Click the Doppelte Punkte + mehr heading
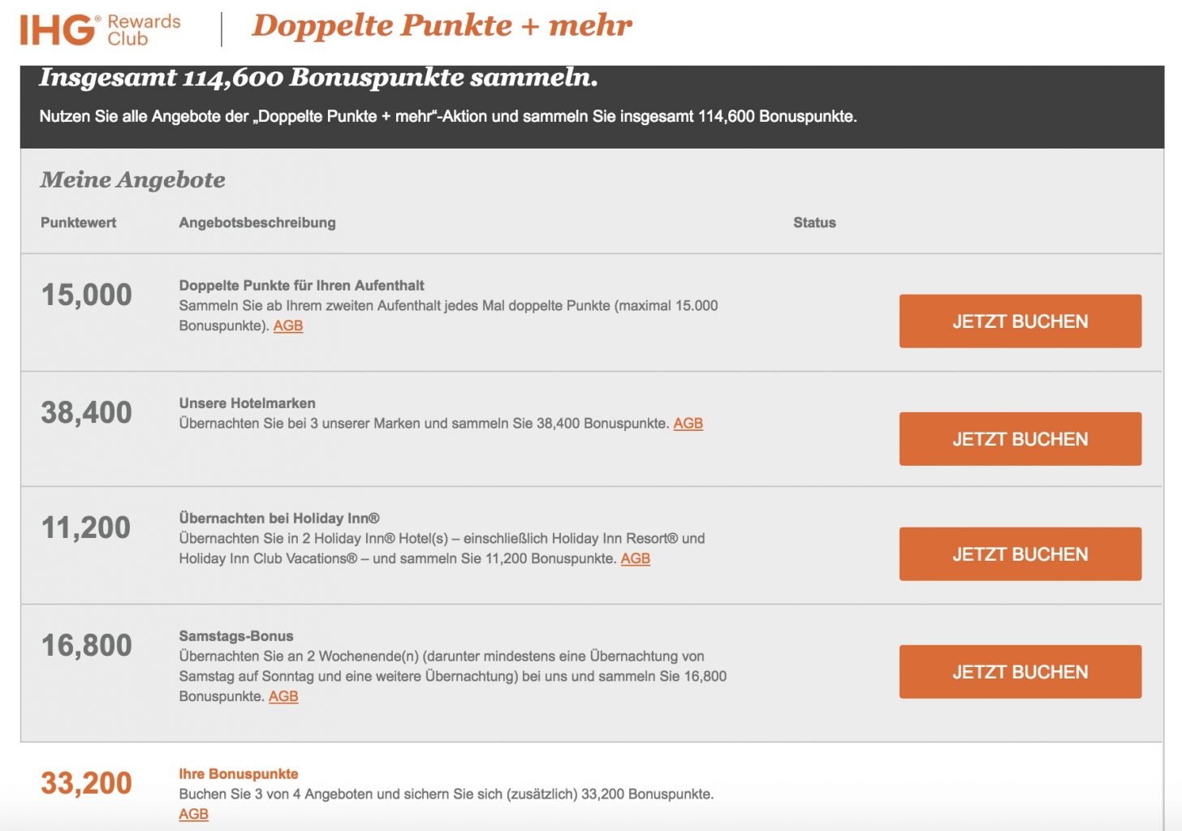Viewport: 1182px width, 831px height. [442, 25]
